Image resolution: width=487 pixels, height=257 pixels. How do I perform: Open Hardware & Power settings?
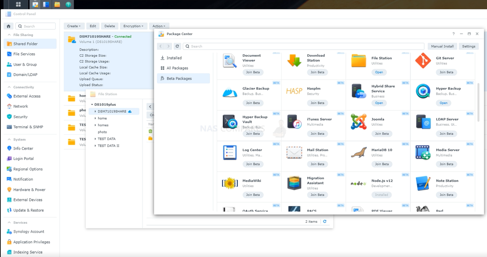point(30,190)
